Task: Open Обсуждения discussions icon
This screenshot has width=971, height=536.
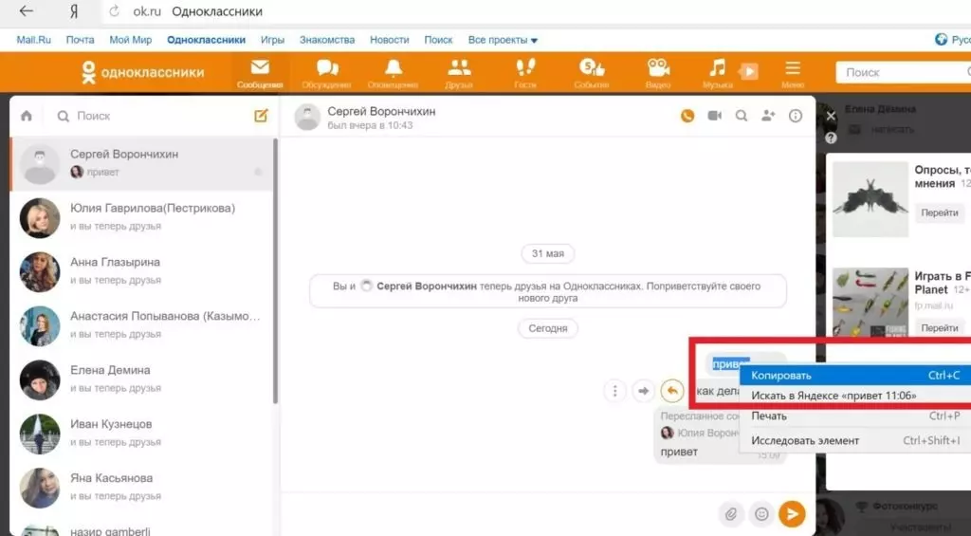Action: click(x=327, y=72)
